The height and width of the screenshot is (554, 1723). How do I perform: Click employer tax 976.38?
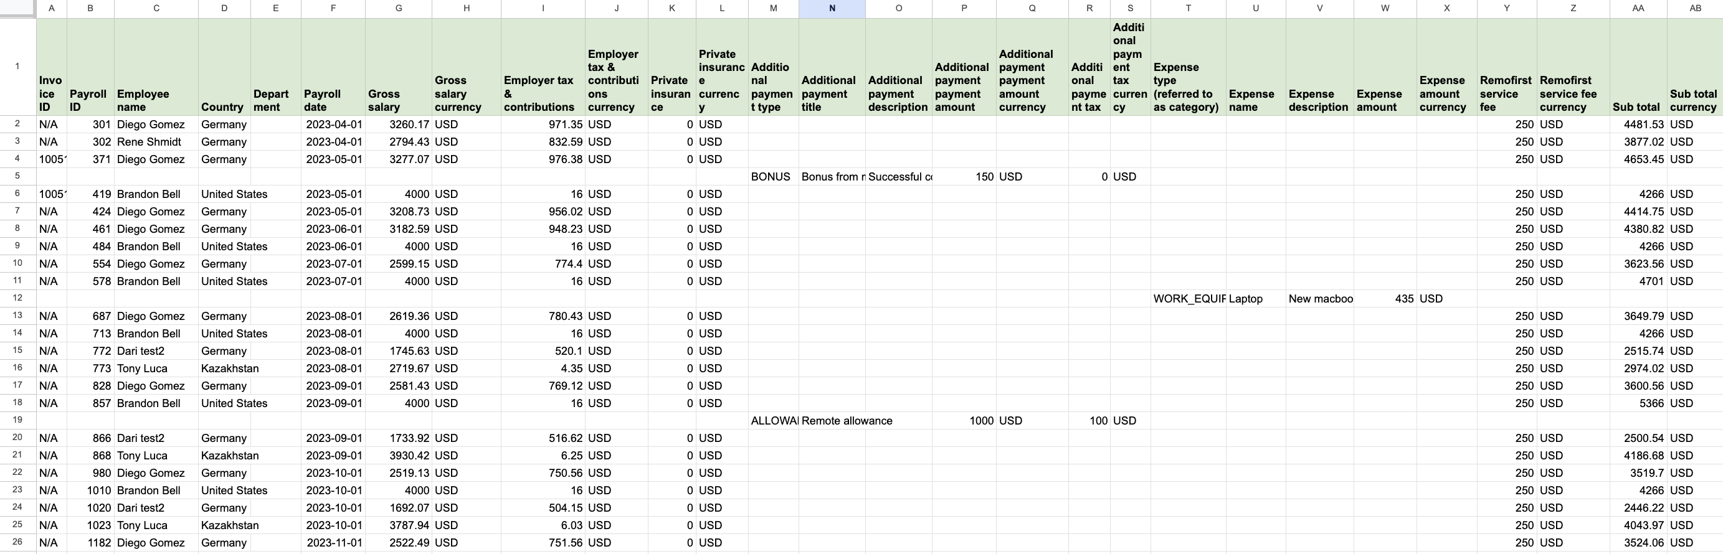tap(543, 159)
